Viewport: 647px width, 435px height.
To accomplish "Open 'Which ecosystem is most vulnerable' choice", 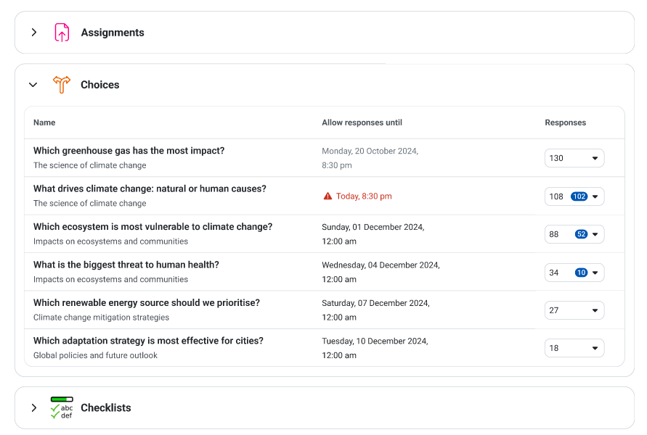I will pos(152,227).
